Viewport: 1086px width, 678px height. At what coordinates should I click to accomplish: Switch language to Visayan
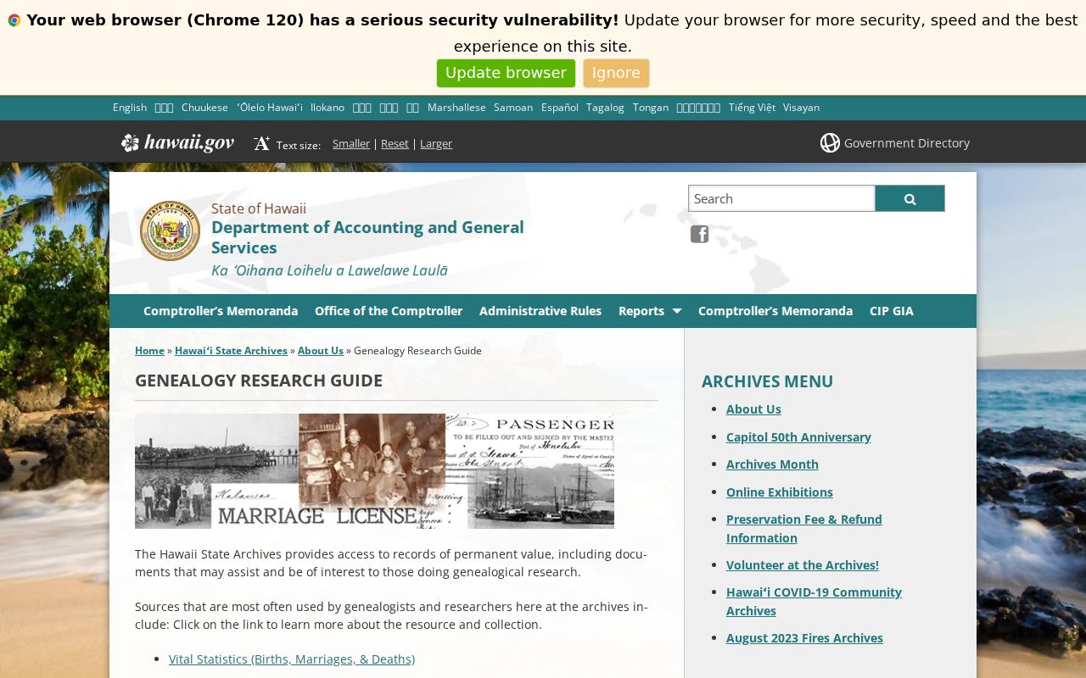tap(801, 108)
